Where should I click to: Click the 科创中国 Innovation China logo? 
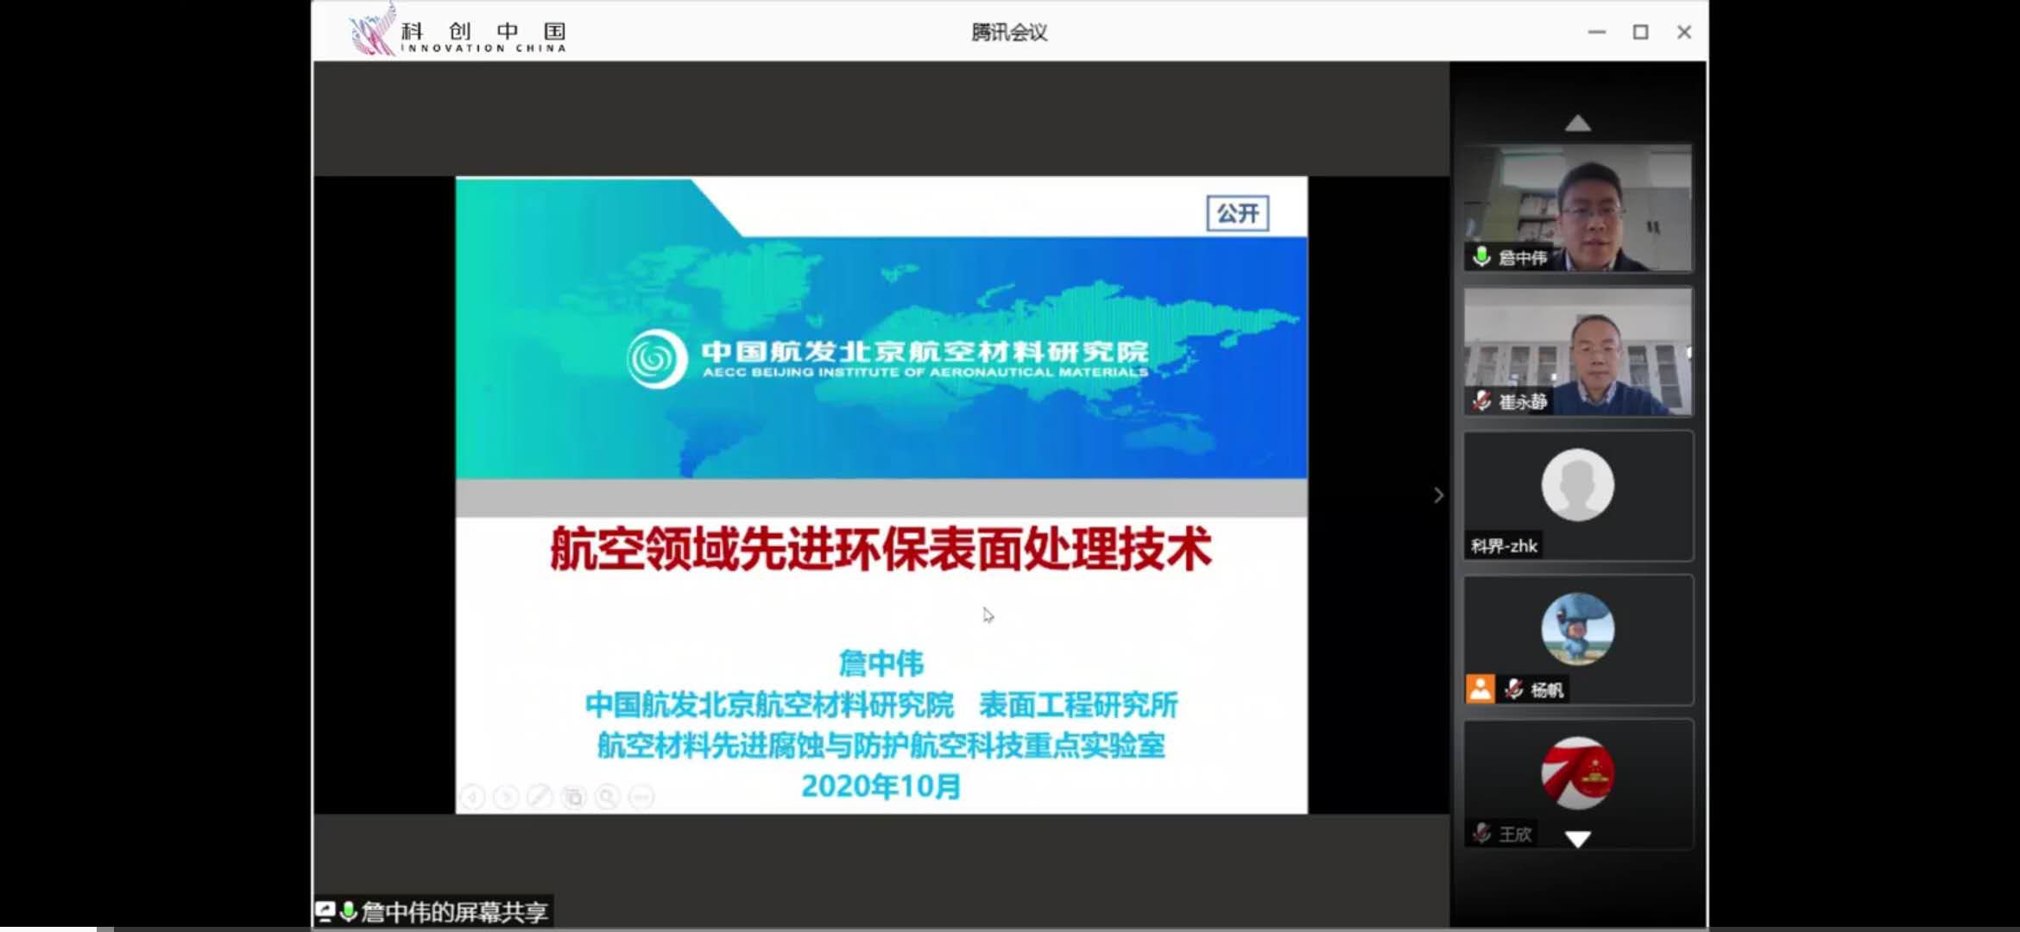coord(458,33)
